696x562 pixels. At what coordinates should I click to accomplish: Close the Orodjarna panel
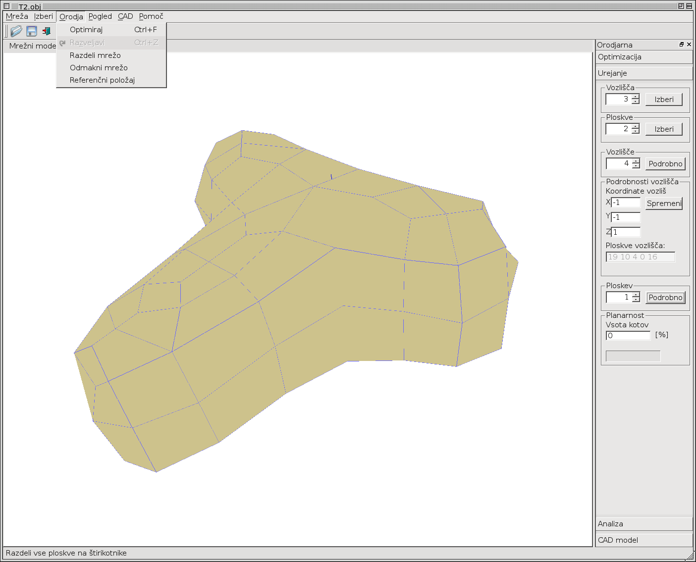pos(689,45)
